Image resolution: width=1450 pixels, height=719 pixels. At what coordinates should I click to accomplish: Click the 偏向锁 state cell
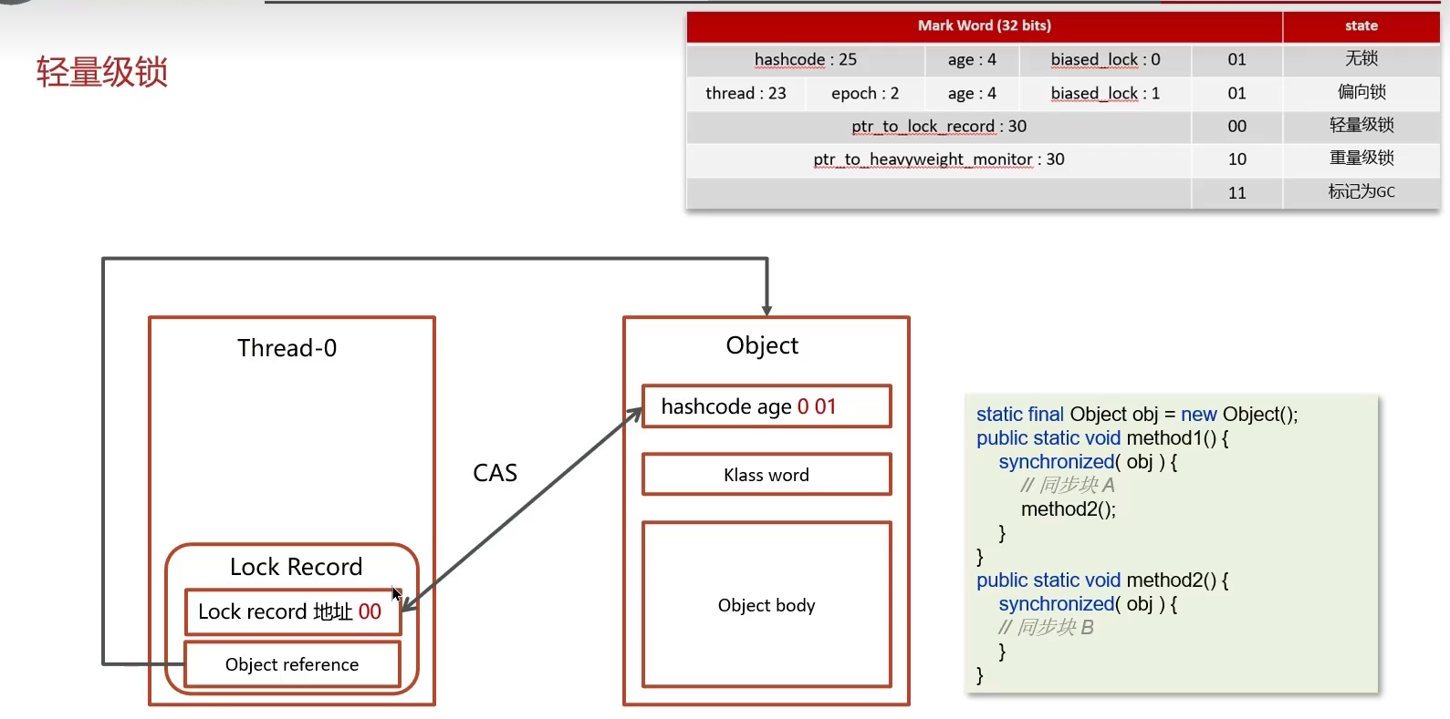pos(1361,92)
